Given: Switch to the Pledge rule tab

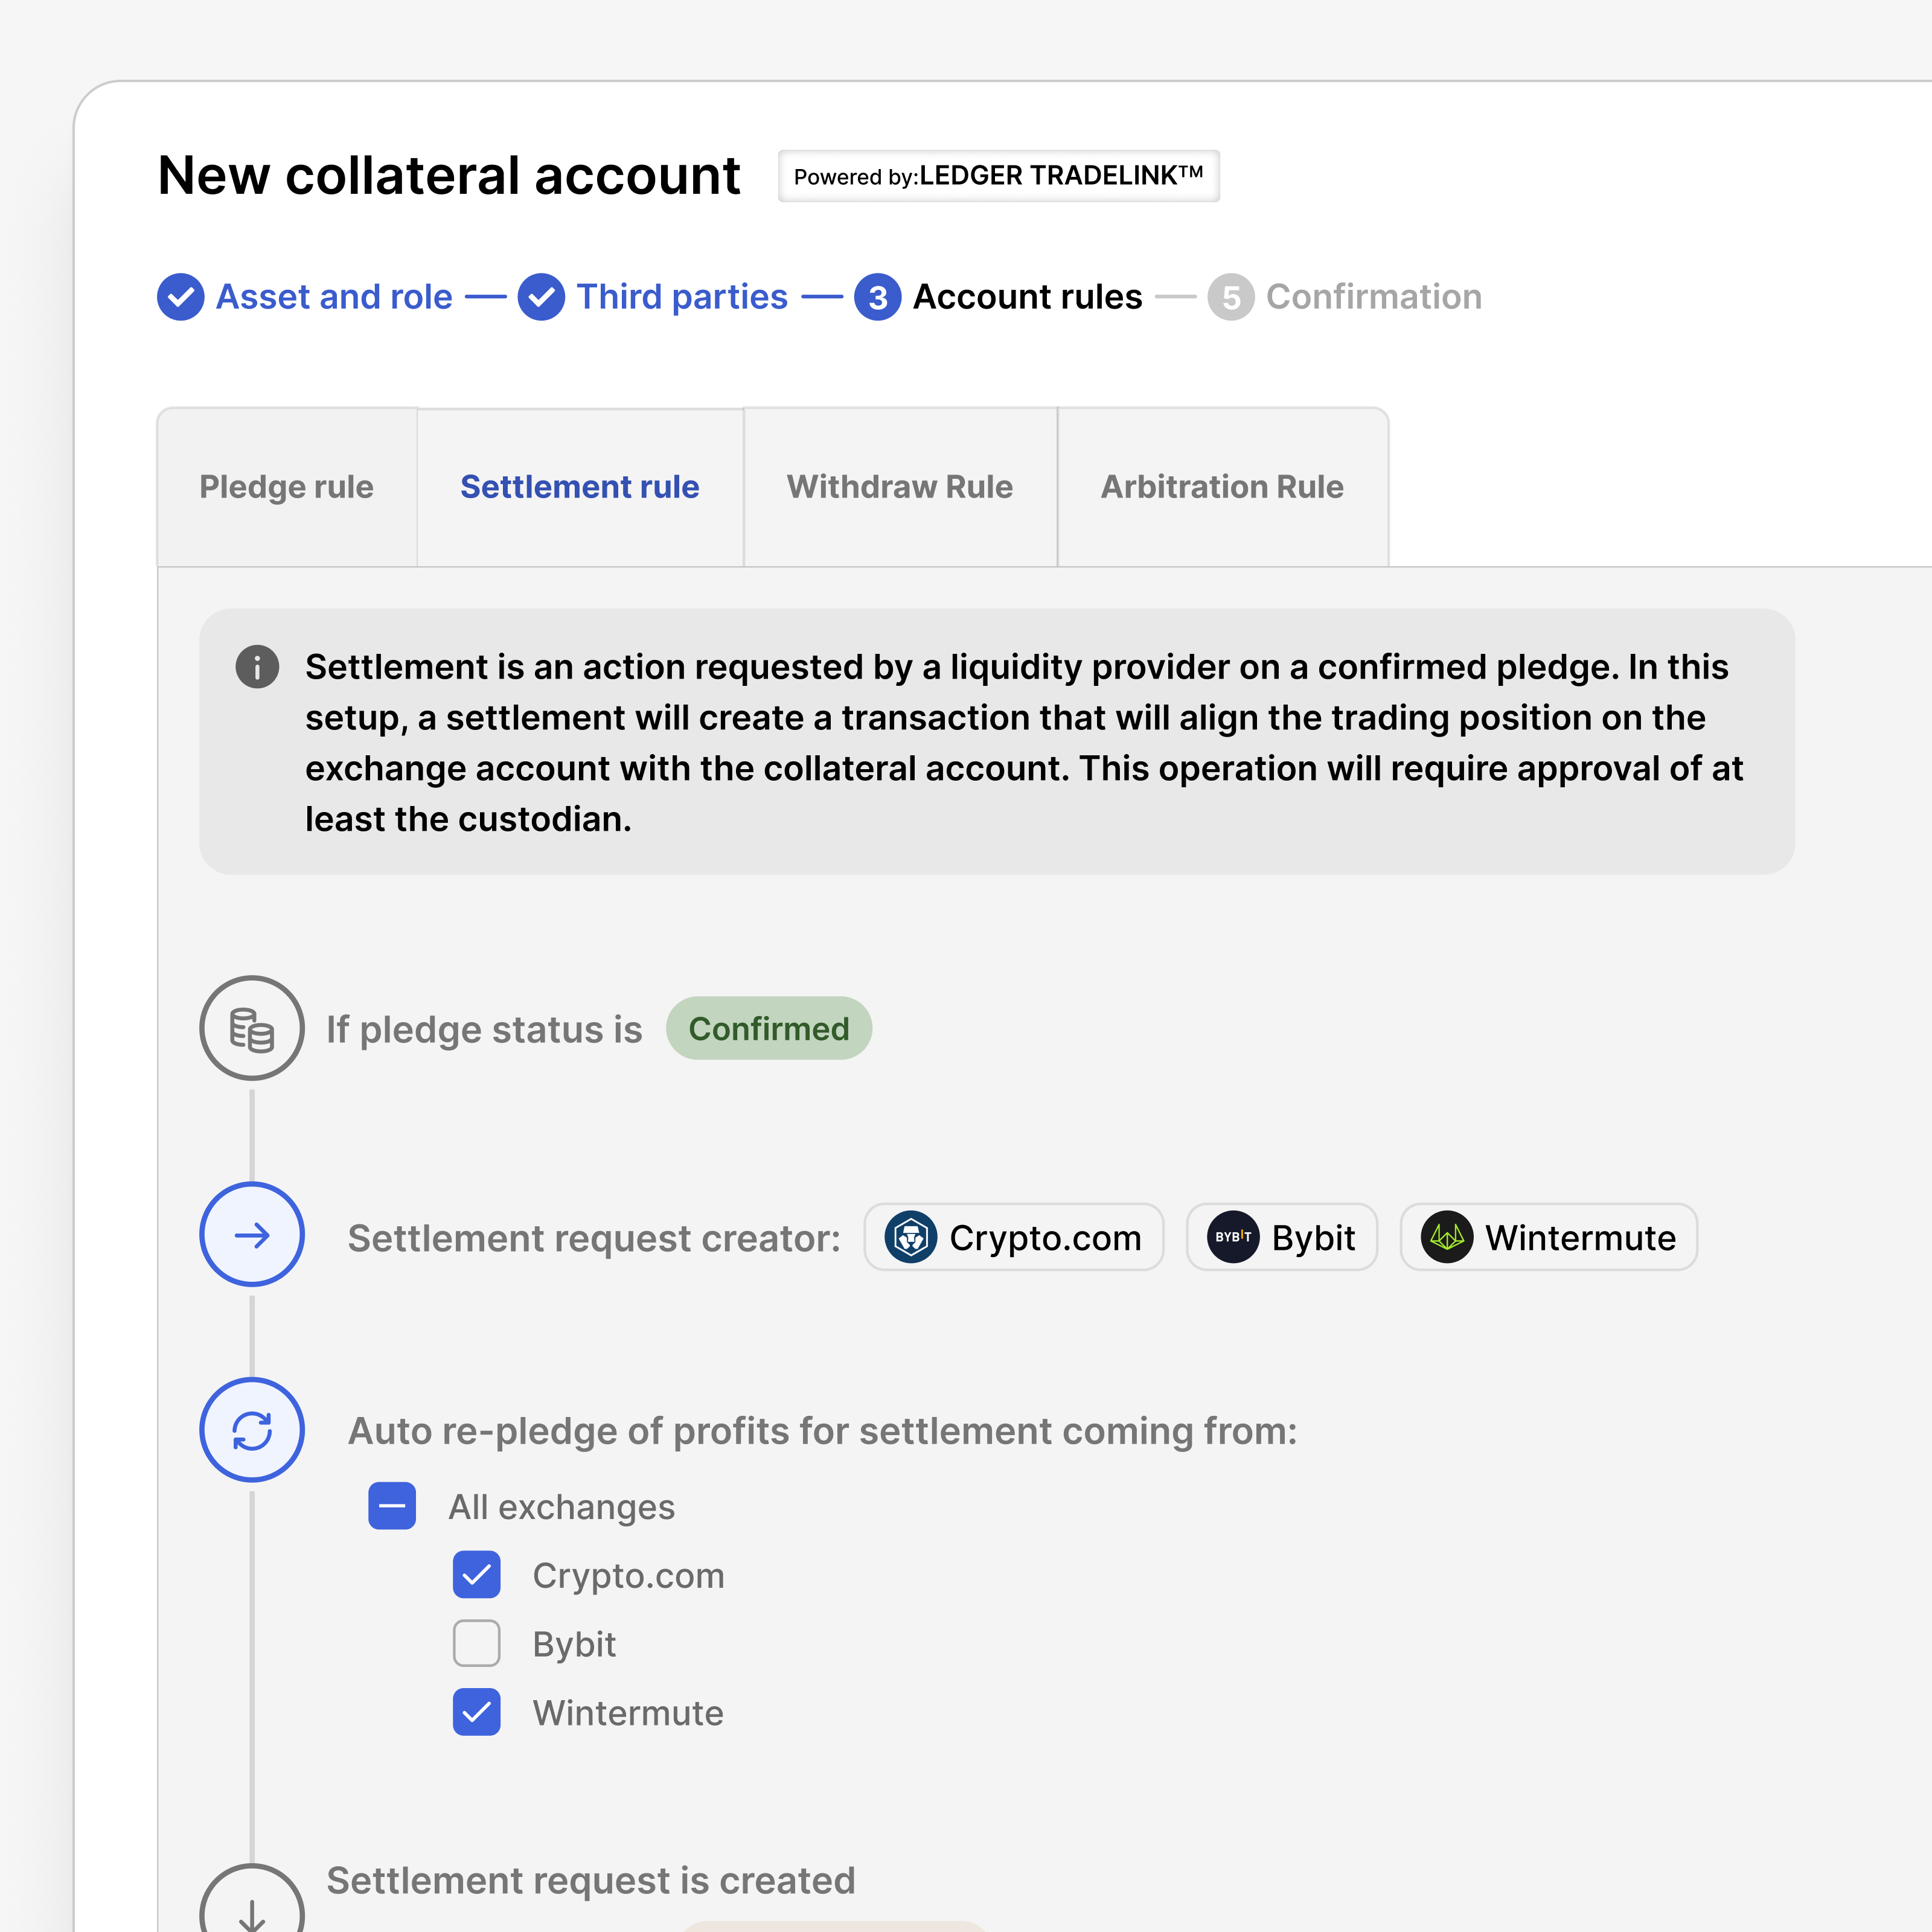Looking at the screenshot, I should click(x=287, y=487).
